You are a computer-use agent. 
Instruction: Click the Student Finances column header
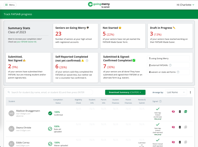click(116, 101)
